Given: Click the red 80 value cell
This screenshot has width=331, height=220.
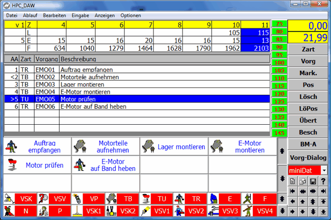Looking at the screenshot, I should 279,32.
